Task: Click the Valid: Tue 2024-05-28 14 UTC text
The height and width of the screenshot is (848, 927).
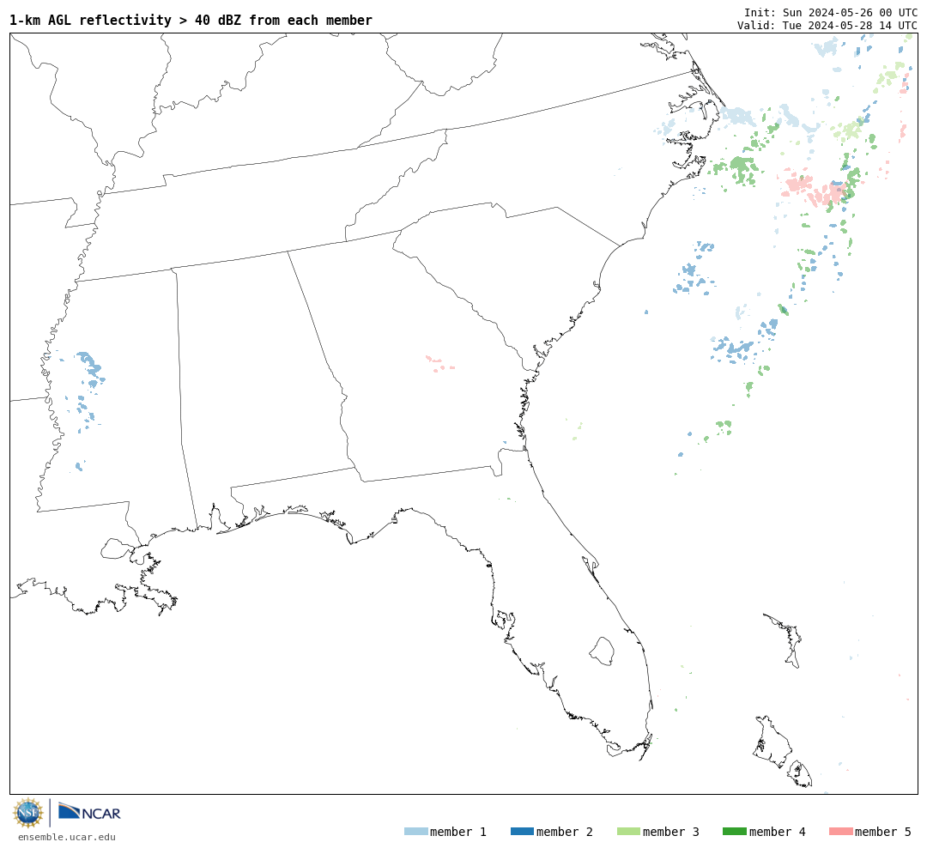Action: 827,26
